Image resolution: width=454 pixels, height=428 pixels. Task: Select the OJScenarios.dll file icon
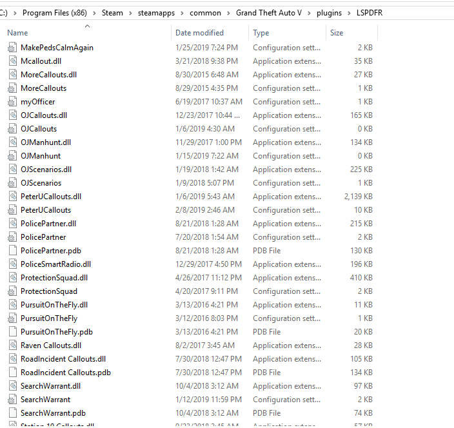click(x=12, y=170)
